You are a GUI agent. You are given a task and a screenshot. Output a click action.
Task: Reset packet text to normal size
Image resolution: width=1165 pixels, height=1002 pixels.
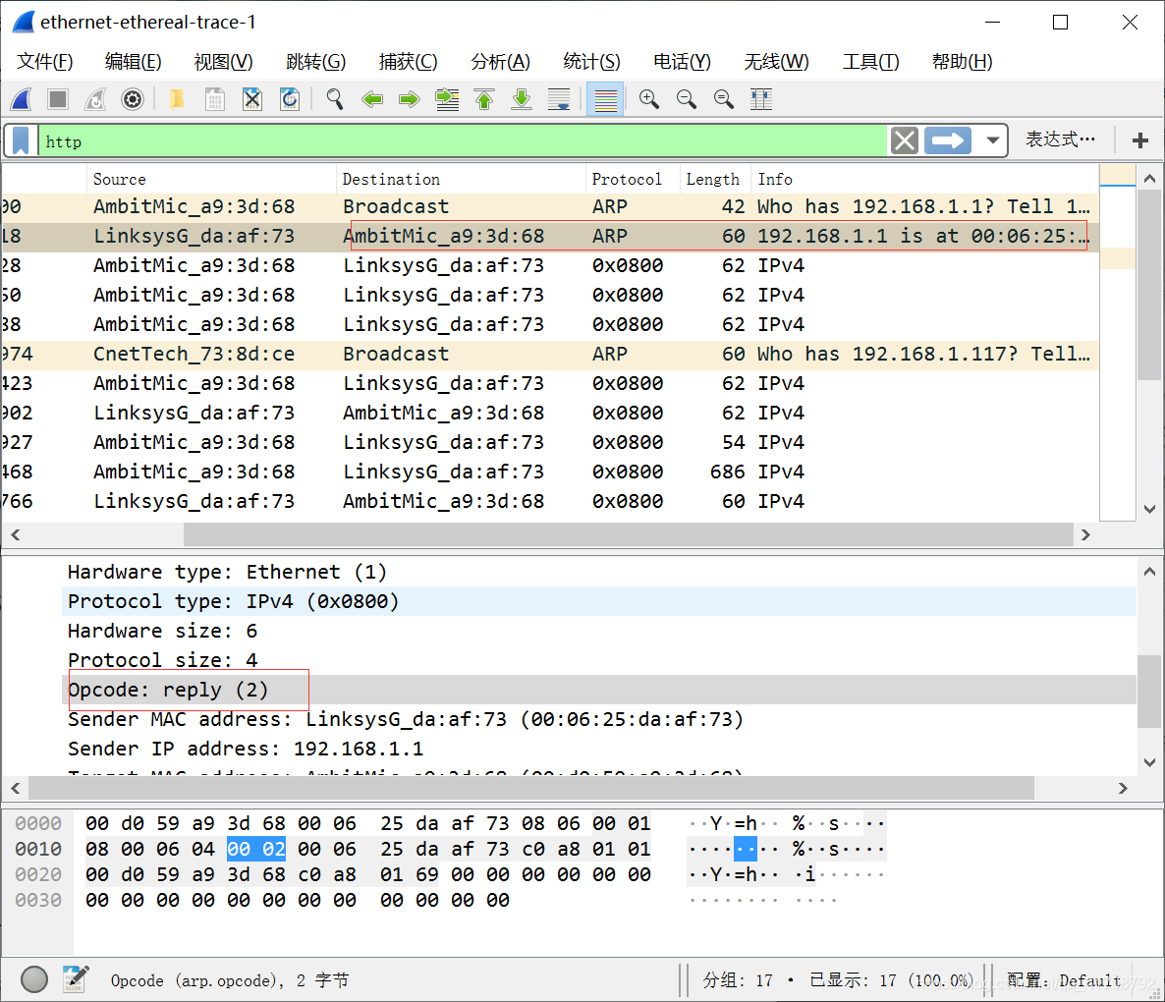coord(724,99)
